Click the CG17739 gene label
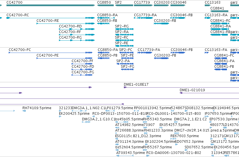This screenshot has width=239, height=157. coord(142,3)
